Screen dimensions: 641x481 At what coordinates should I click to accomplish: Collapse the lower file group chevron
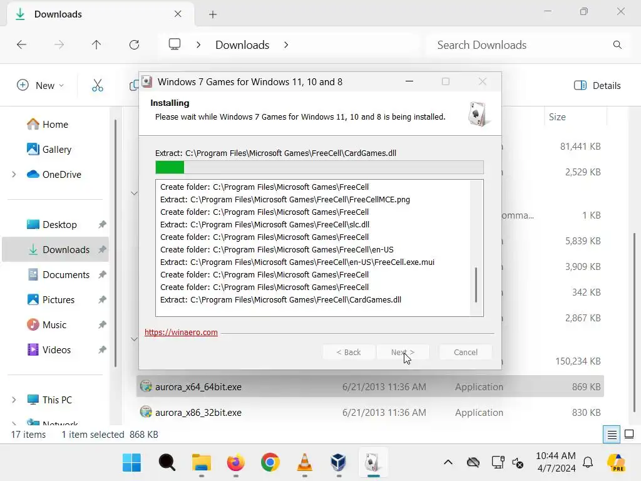pos(134,339)
